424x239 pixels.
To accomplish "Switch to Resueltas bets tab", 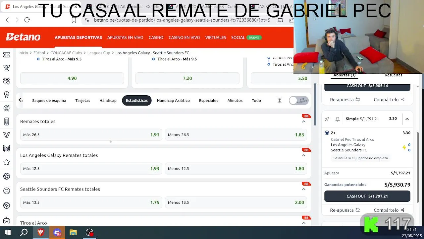I will [x=394, y=75].
